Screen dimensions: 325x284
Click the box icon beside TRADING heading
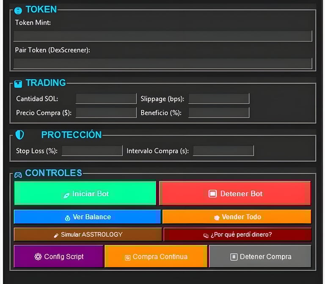point(18,84)
